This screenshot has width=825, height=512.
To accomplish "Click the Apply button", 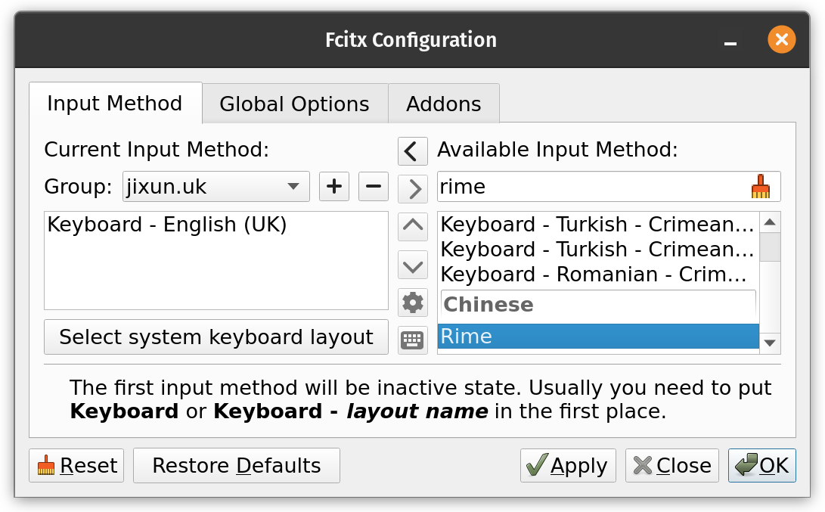I will point(568,466).
